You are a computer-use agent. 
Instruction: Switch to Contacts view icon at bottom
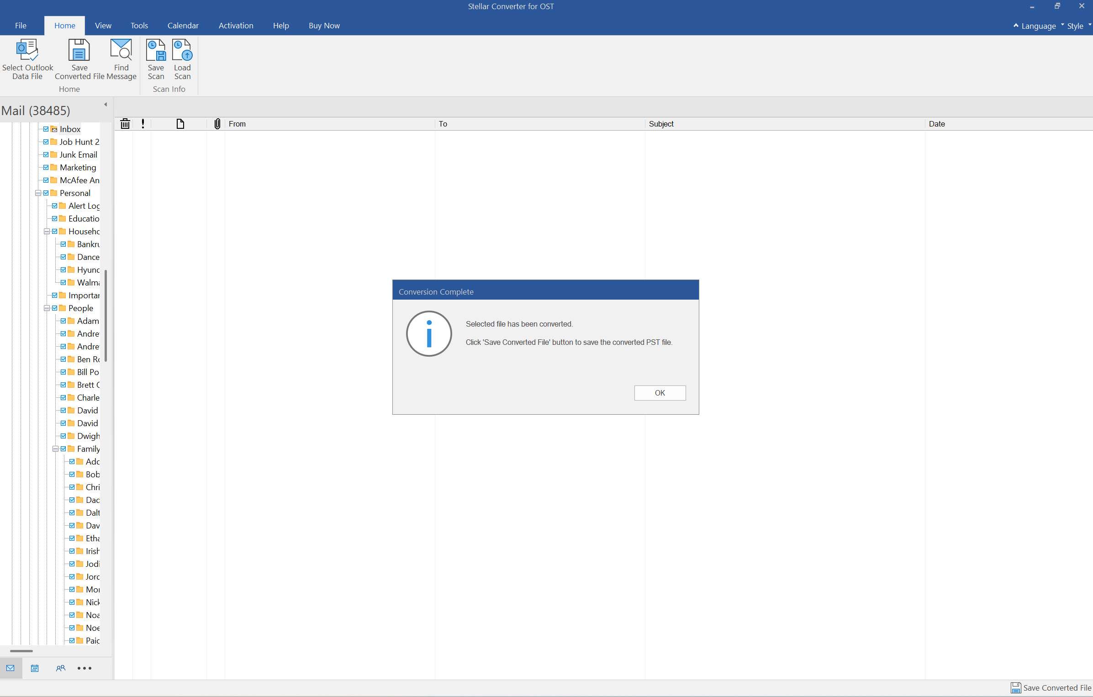tap(60, 668)
